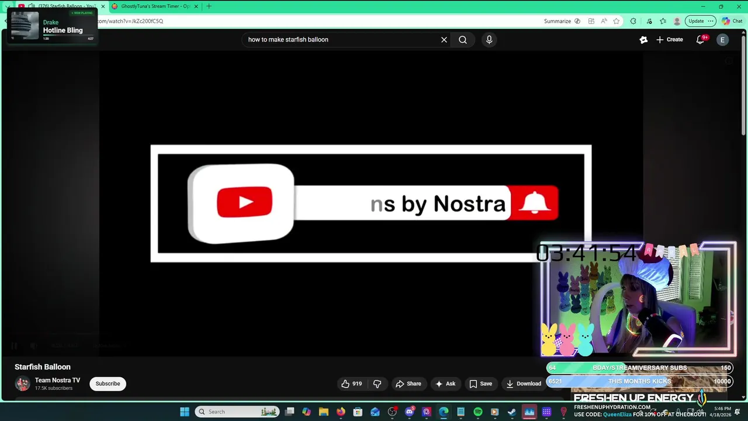Open Microsoft Store from the taskbar
The height and width of the screenshot is (421, 748).
tap(358, 412)
